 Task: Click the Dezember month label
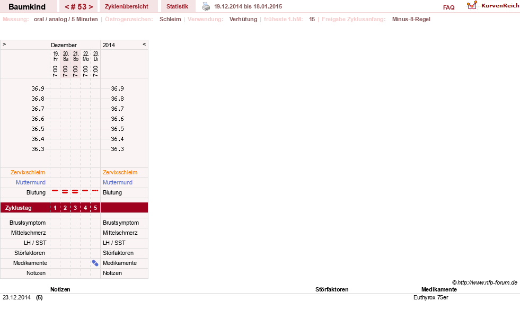coord(64,45)
